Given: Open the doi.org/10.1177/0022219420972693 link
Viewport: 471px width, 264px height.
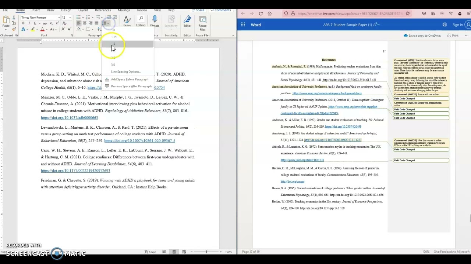Looking at the screenshot, I should coord(75,170).
